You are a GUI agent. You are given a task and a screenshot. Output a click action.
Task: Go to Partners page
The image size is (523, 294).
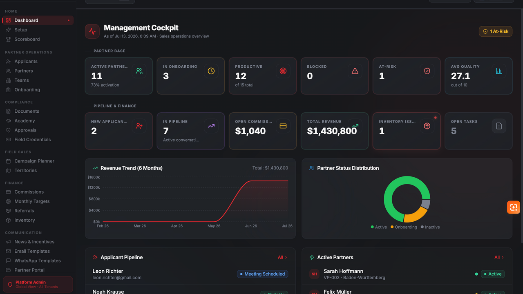[38, 71]
